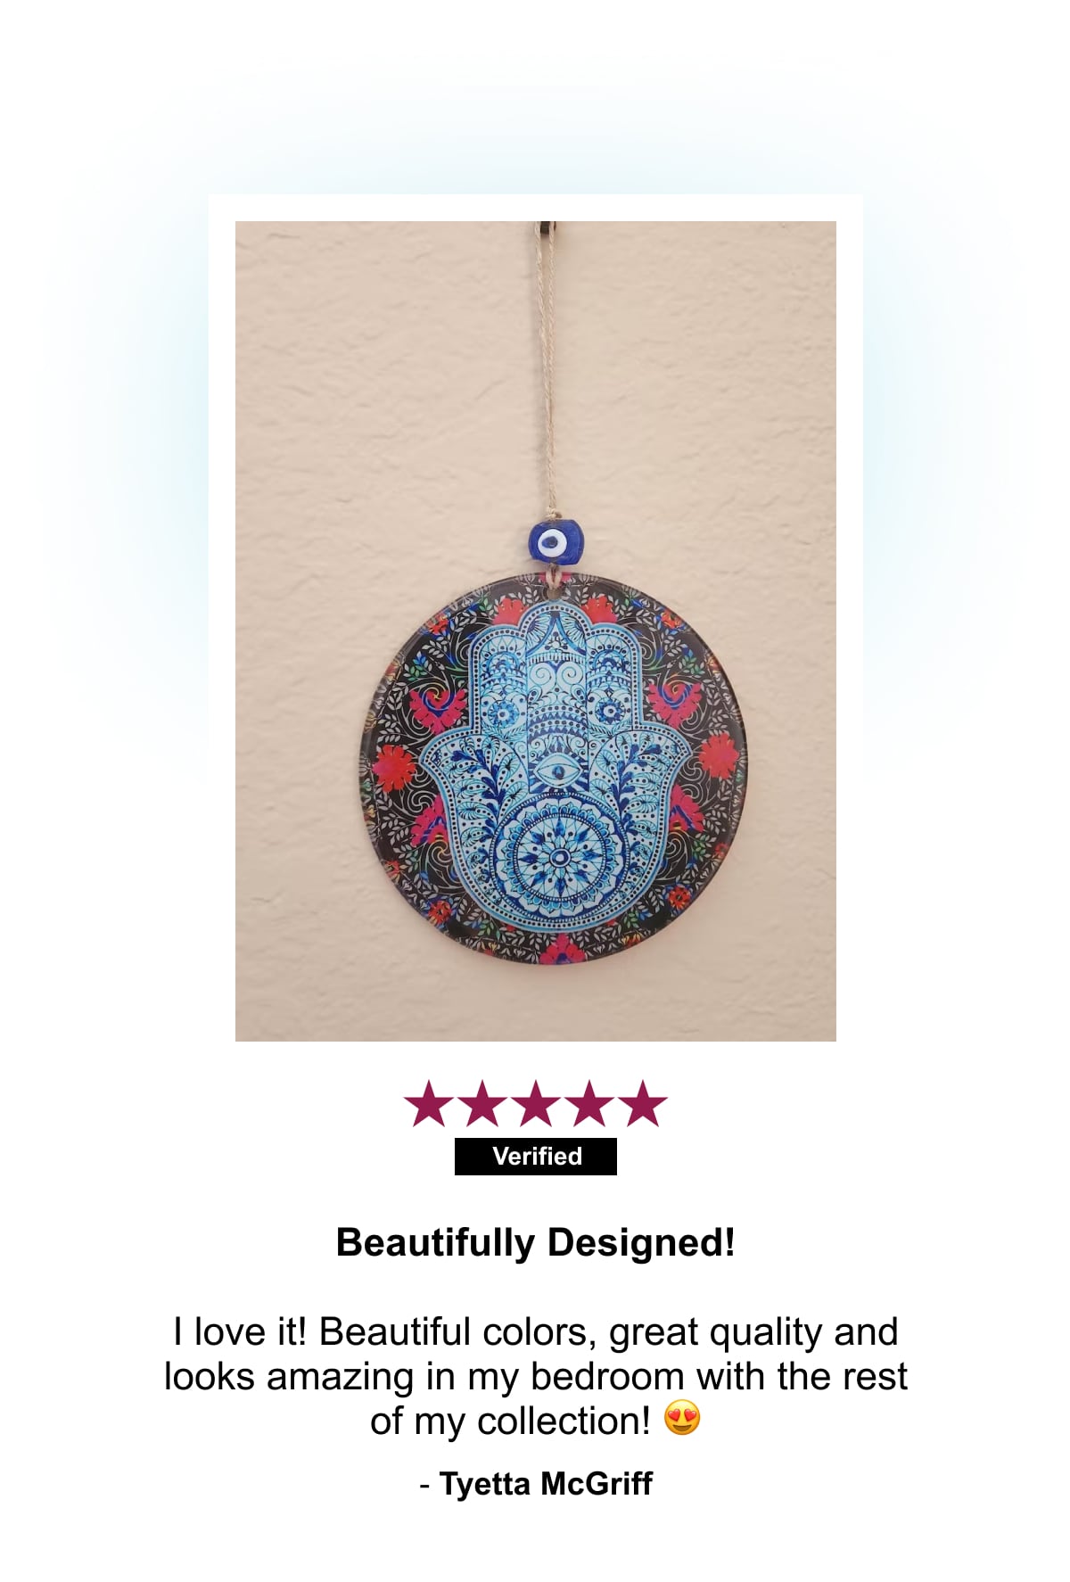
Task: Click the fifth rating star
Action: (643, 1104)
